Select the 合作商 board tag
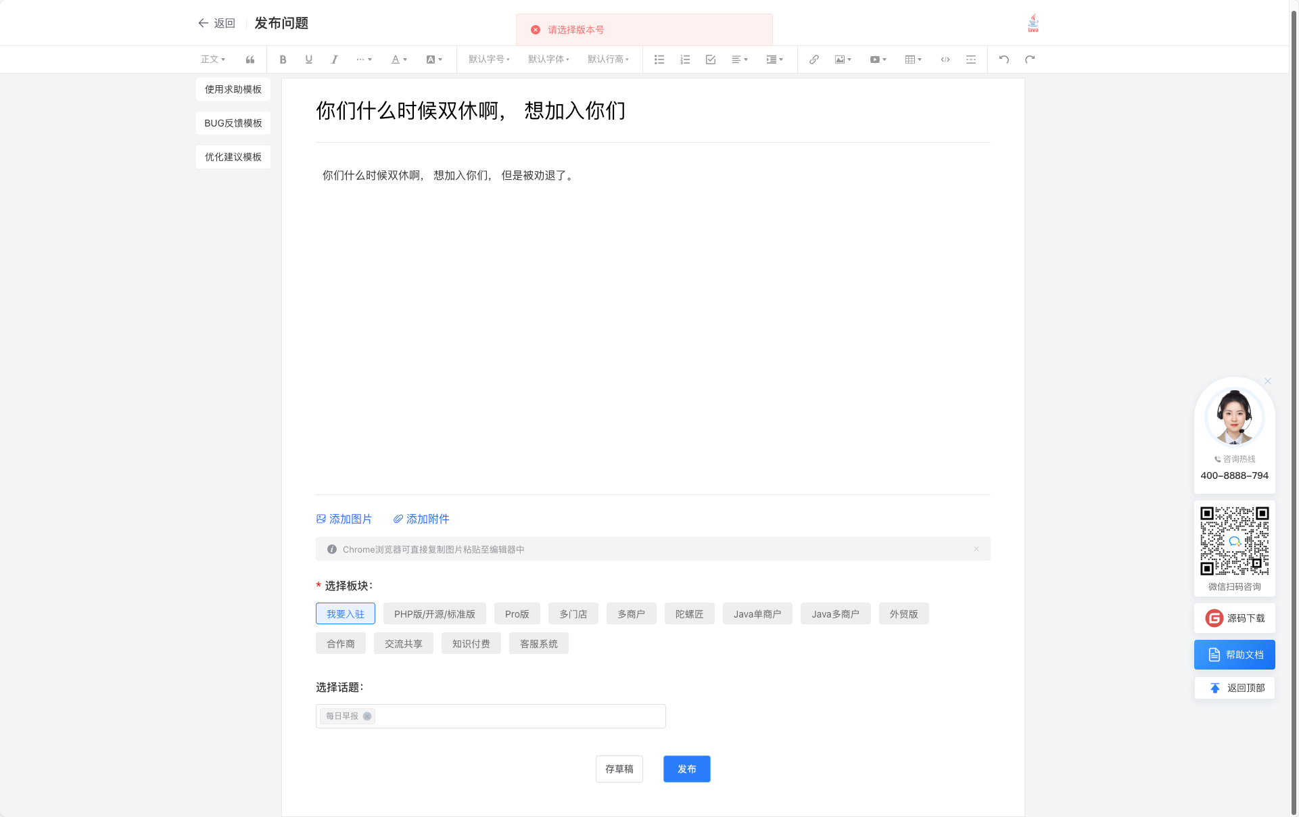 341,644
